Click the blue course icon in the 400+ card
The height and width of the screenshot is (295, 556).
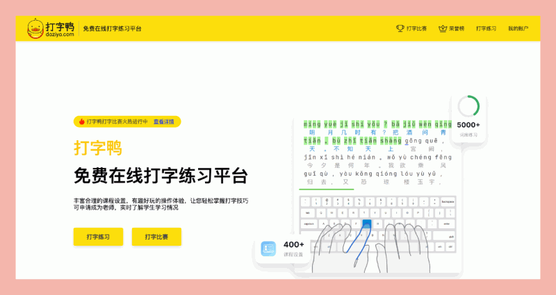point(268,248)
